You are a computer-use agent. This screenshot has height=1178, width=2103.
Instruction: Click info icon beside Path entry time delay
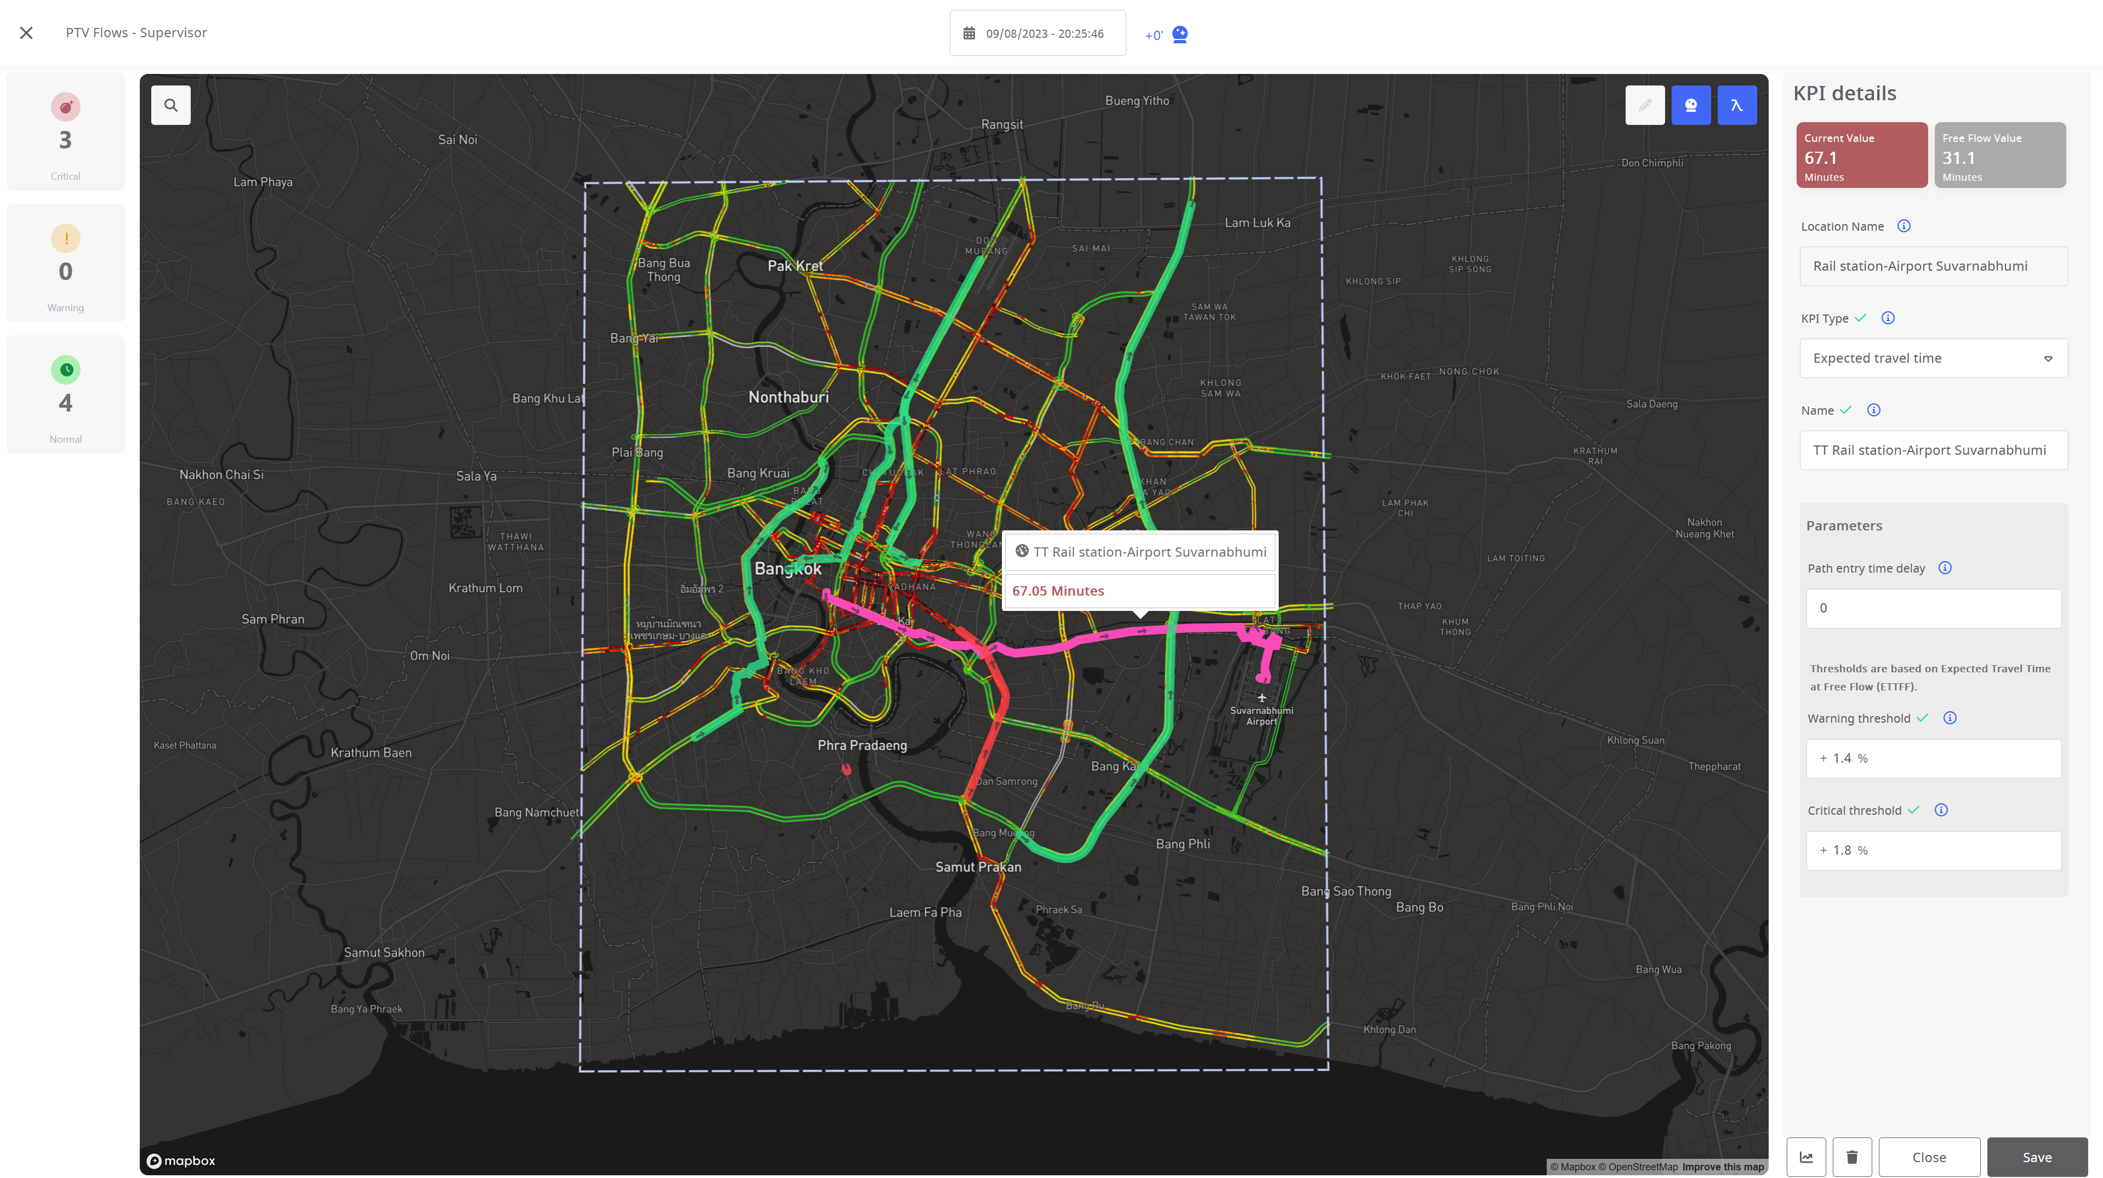tap(1945, 568)
